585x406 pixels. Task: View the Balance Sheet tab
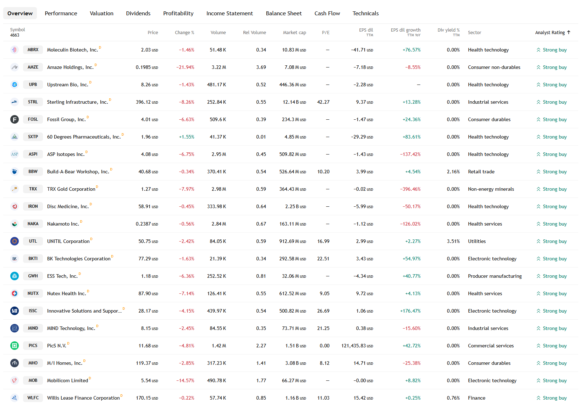coord(284,13)
